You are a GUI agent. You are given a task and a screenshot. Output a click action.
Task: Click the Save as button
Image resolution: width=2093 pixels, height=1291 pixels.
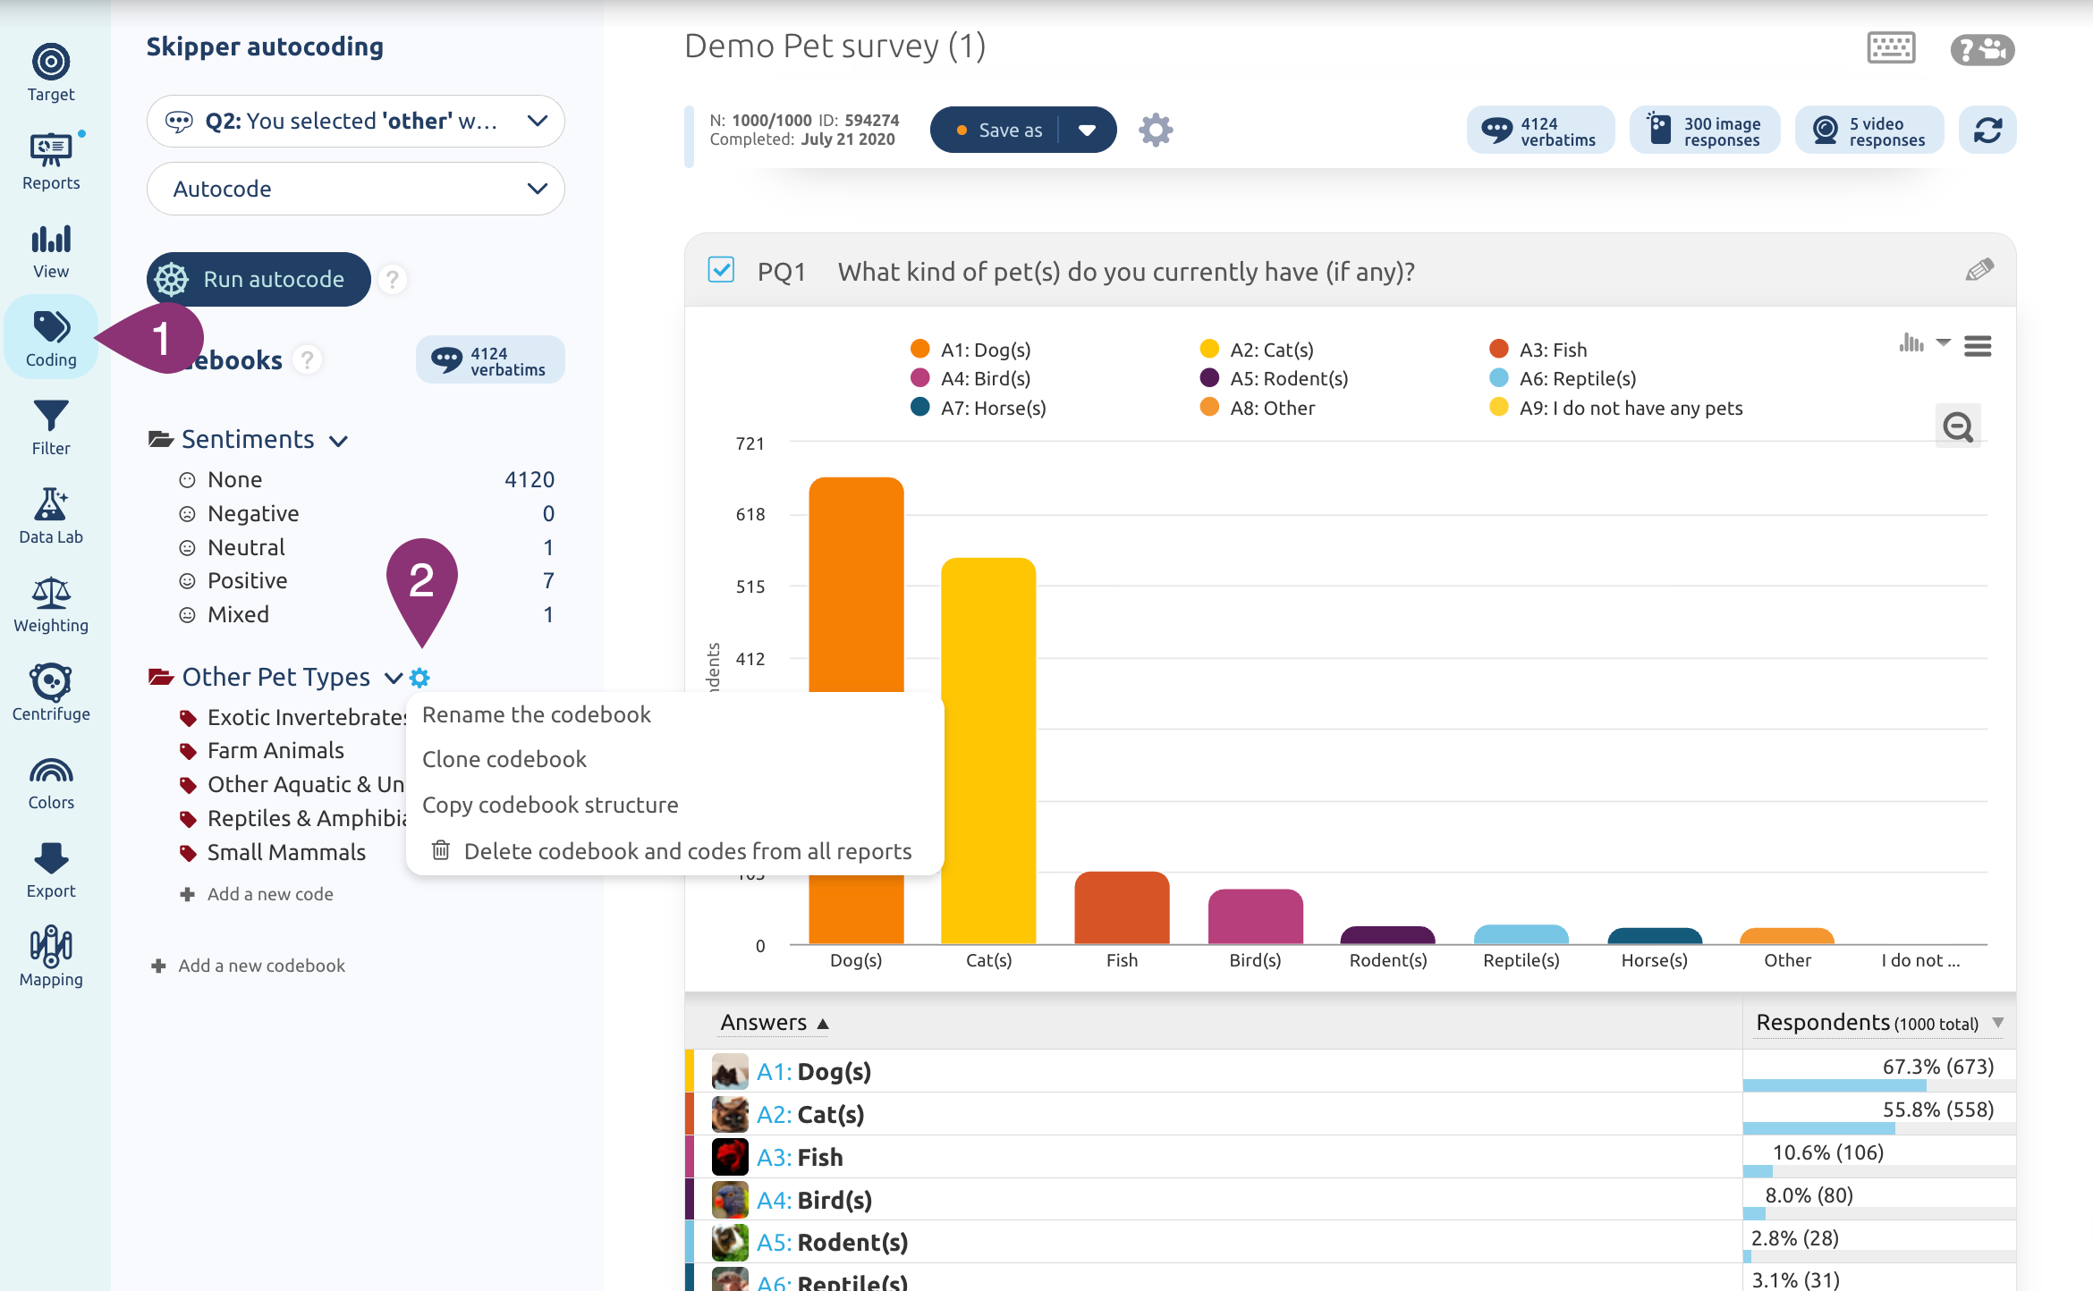pyautogui.click(x=998, y=131)
